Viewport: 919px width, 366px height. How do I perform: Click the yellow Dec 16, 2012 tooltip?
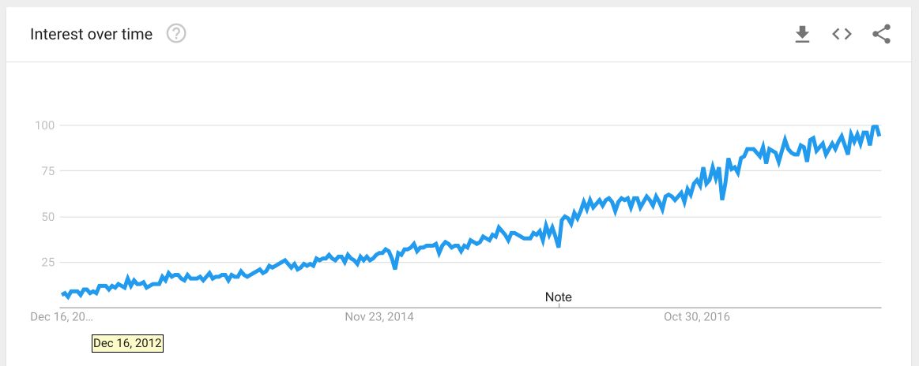(x=127, y=343)
